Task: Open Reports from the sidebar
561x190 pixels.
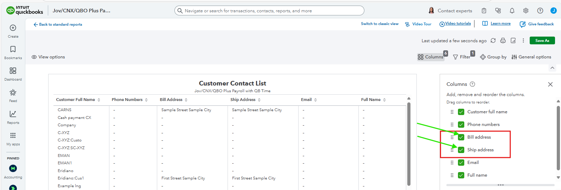Action: 13,117
